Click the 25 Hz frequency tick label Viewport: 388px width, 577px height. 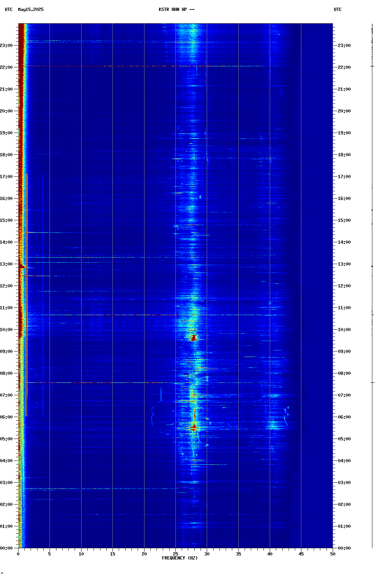point(175,554)
